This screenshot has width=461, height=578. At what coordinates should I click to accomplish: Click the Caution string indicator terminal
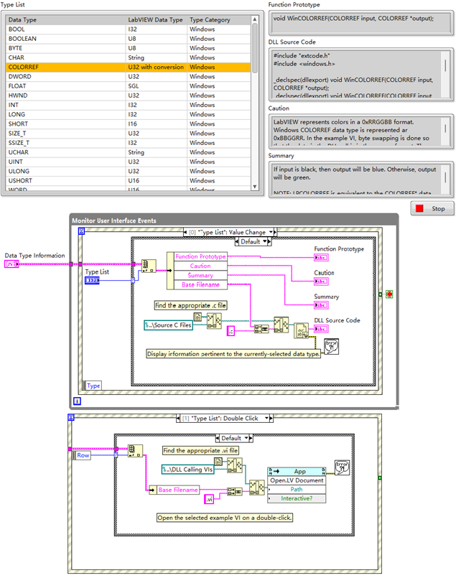pos(321,281)
